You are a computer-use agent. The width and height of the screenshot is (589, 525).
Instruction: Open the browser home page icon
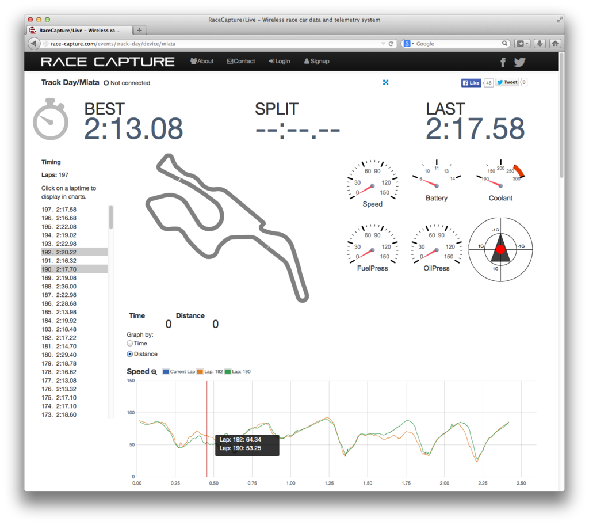[555, 44]
